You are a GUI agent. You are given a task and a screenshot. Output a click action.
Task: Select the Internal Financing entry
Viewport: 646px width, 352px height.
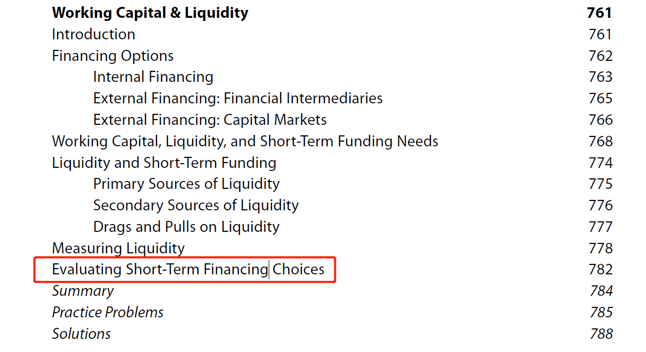coord(153,77)
